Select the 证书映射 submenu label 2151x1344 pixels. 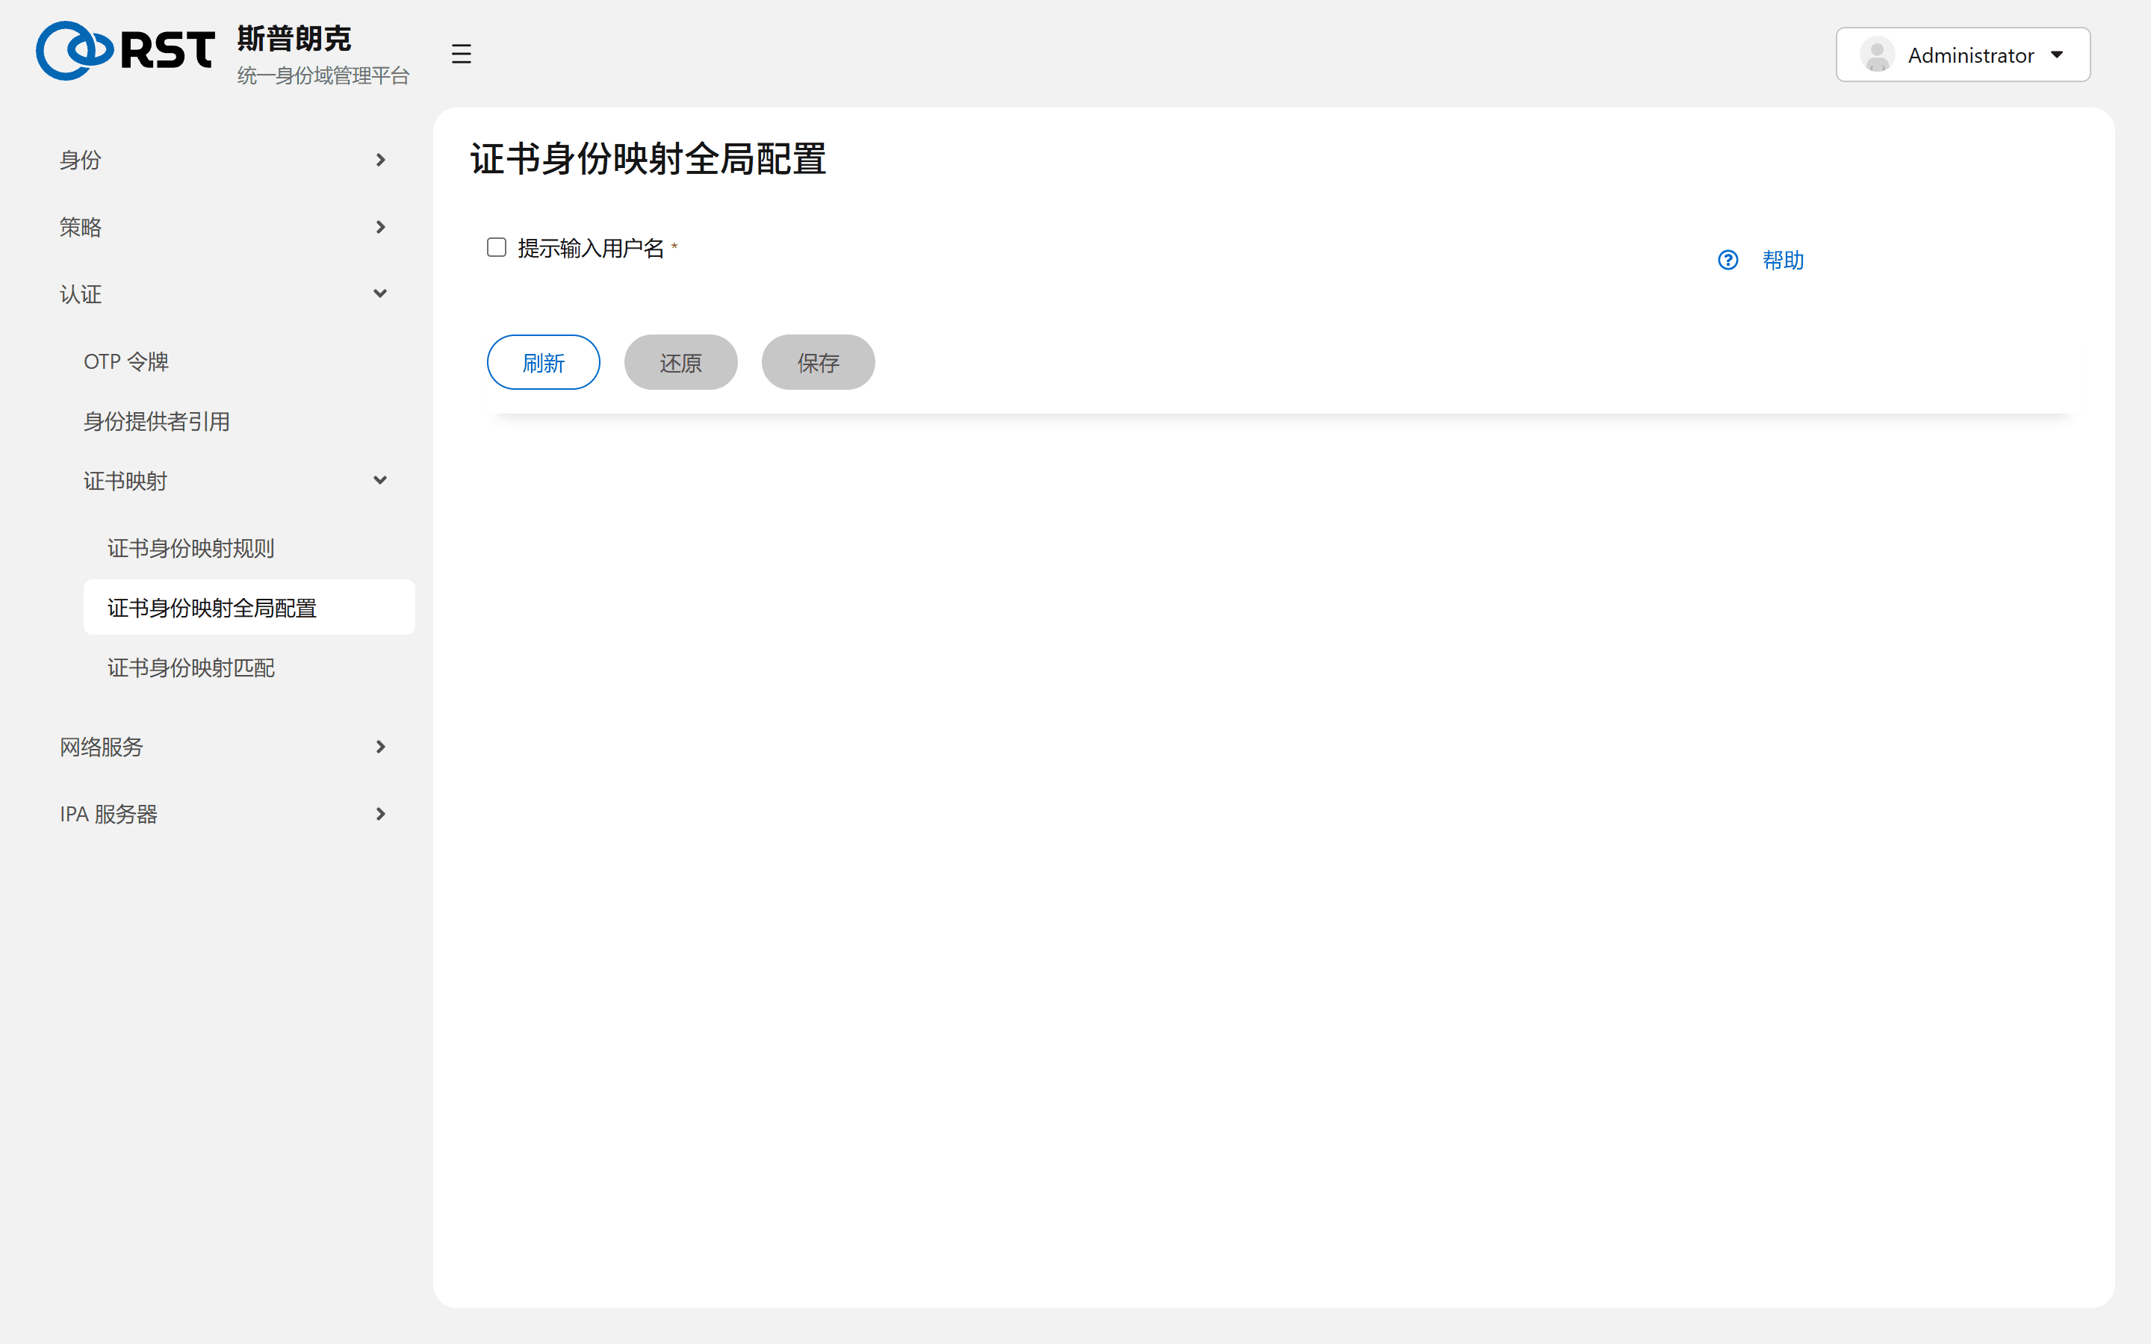click(x=125, y=481)
